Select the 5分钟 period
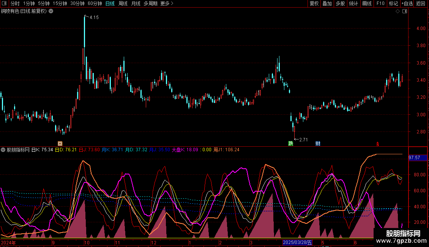 [44, 3]
